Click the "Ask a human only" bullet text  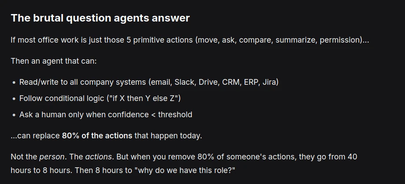pyautogui.click(x=105, y=115)
